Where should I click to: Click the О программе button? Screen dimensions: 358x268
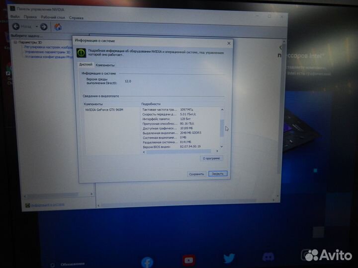tap(211, 158)
